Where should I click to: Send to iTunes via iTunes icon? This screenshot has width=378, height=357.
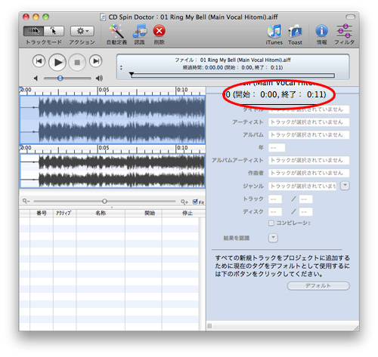274,31
